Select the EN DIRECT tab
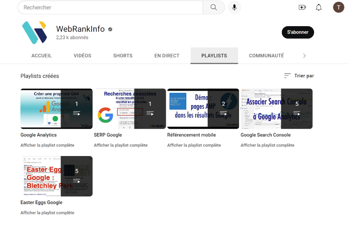Viewport: 349px width, 231px height. 167,56
